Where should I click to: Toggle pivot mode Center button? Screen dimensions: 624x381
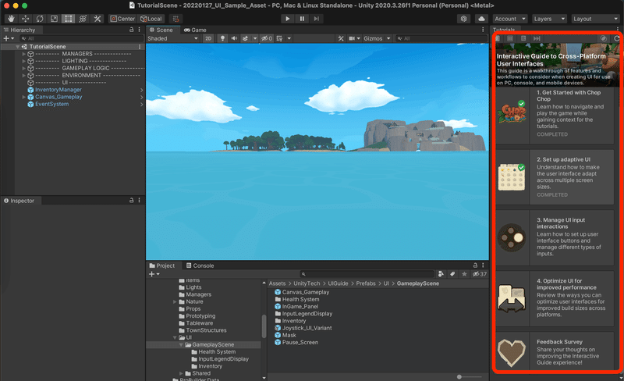(122, 19)
